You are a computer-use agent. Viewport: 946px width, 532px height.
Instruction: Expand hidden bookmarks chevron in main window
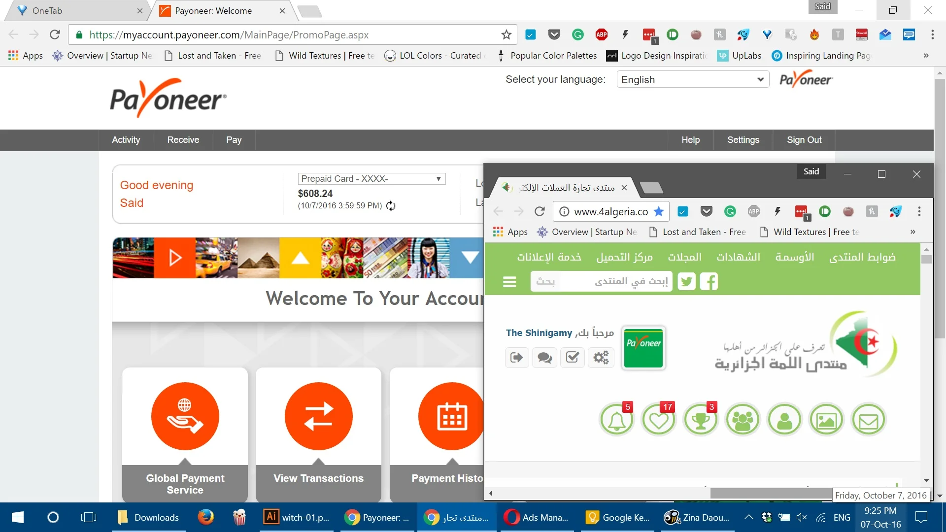(x=926, y=56)
